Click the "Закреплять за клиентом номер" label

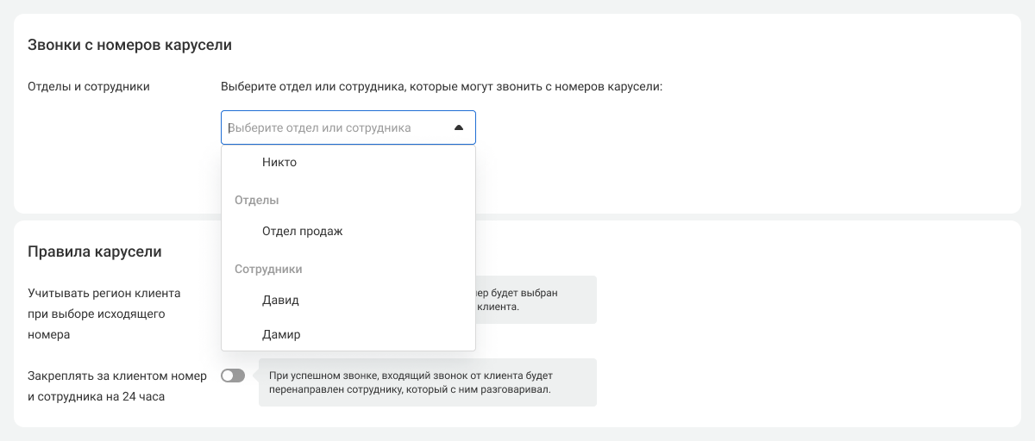click(x=117, y=376)
